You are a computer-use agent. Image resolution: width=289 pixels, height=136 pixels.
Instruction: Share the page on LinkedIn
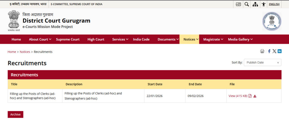(279, 51)
